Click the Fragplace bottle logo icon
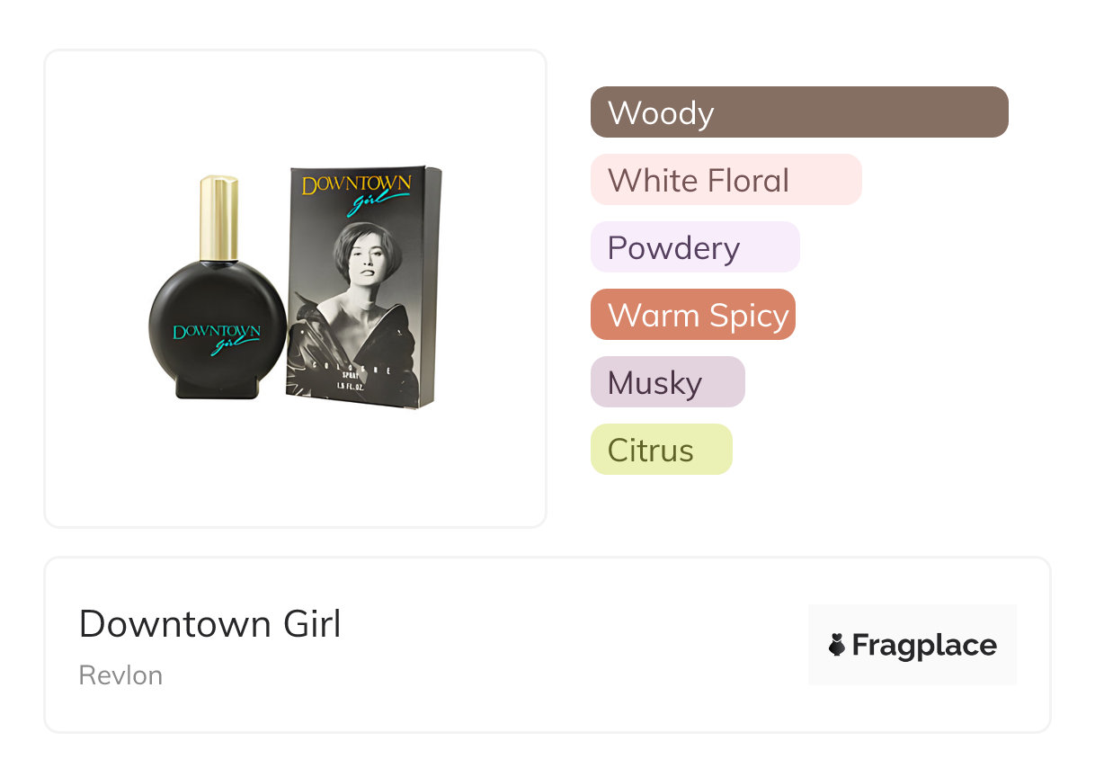This screenshot has height=777, width=1095. [837, 645]
